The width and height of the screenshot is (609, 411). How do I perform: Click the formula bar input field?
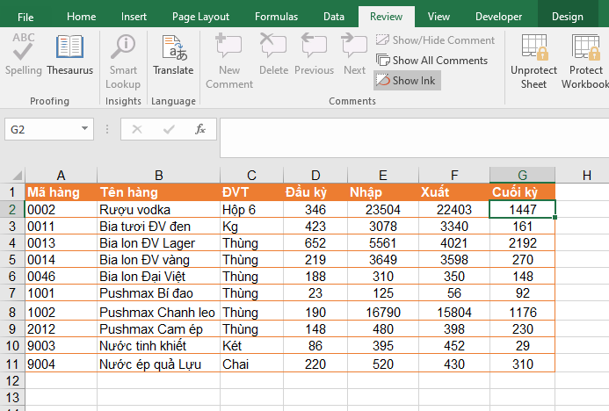click(413, 130)
